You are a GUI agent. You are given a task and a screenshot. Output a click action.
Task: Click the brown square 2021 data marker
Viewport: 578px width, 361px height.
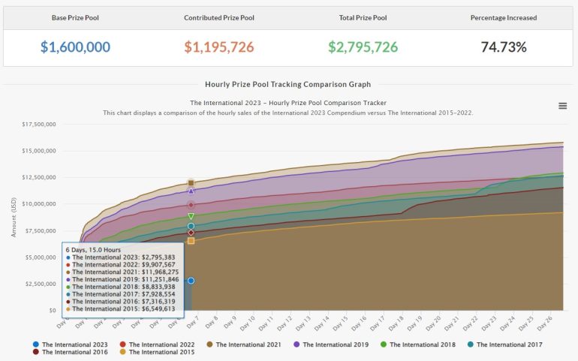191,182
